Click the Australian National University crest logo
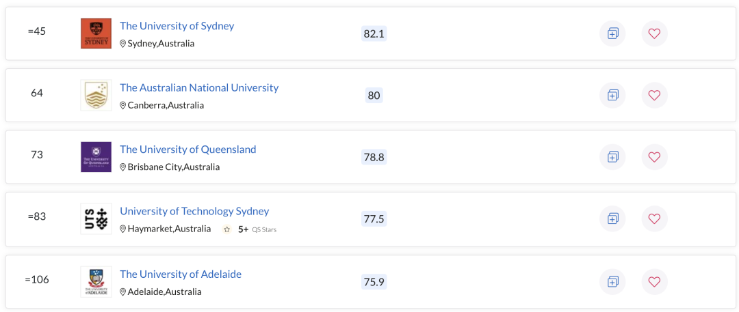739x312 pixels. 96,95
